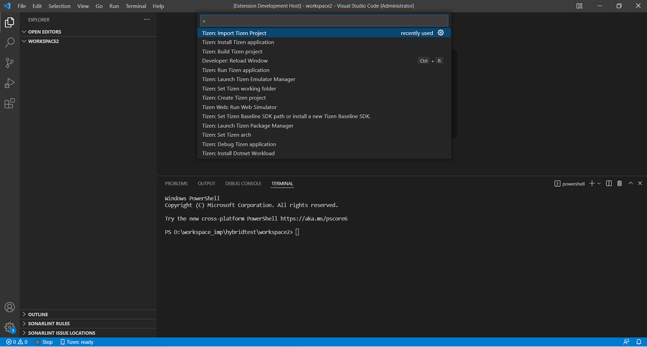
Task: Open the Run and Debug view
Action: click(x=10, y=83)
